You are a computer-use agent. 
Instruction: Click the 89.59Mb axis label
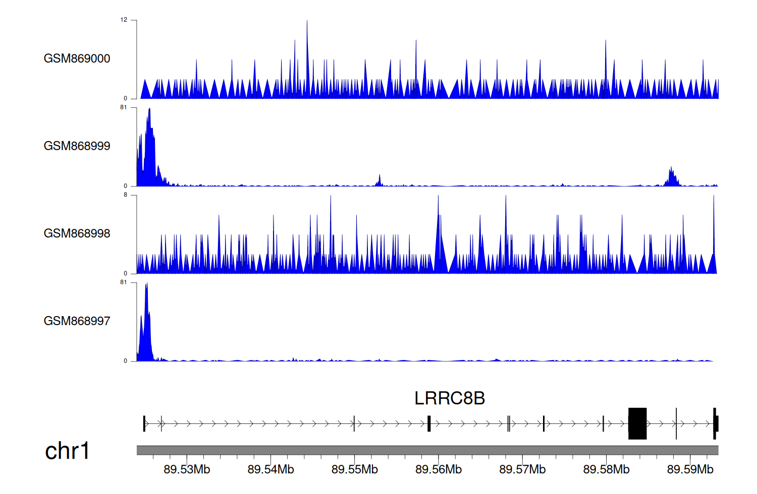pos(690,469)
